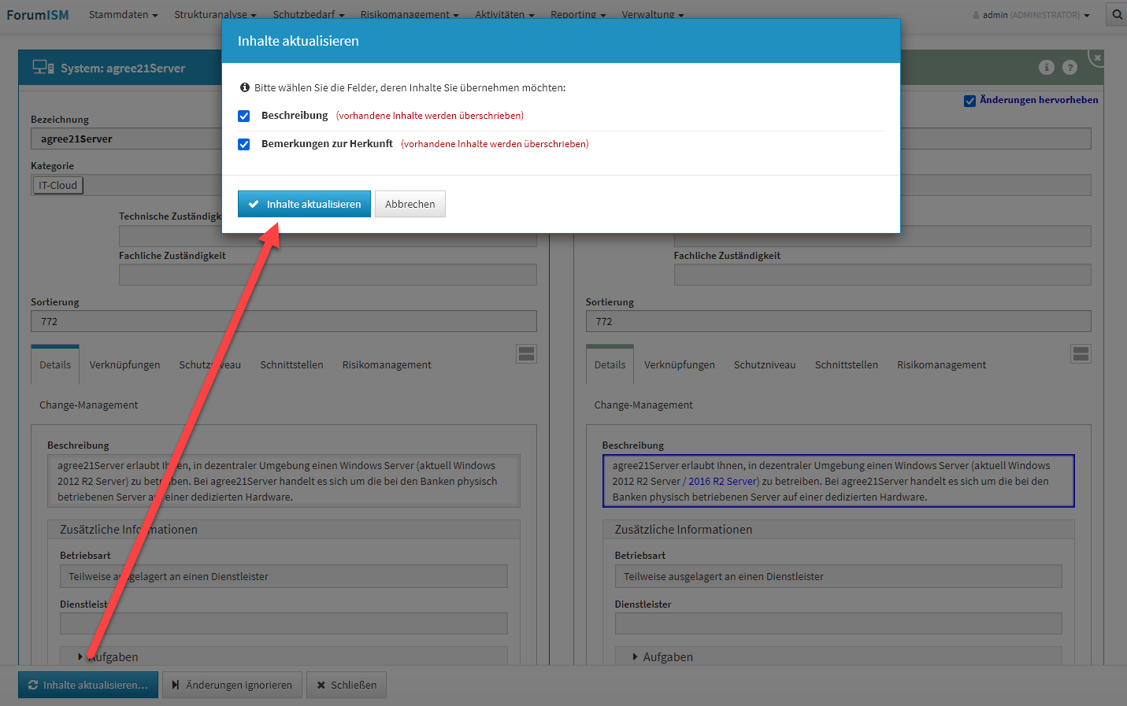Click the left Dienstleister field

(284, 624)
